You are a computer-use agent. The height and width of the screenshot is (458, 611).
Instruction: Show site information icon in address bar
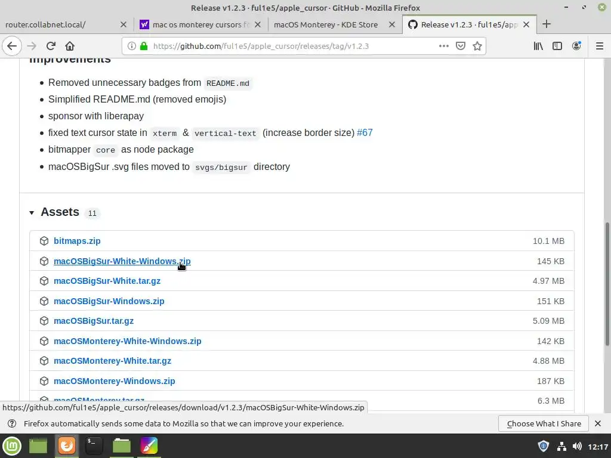click(x=132, y=46)
